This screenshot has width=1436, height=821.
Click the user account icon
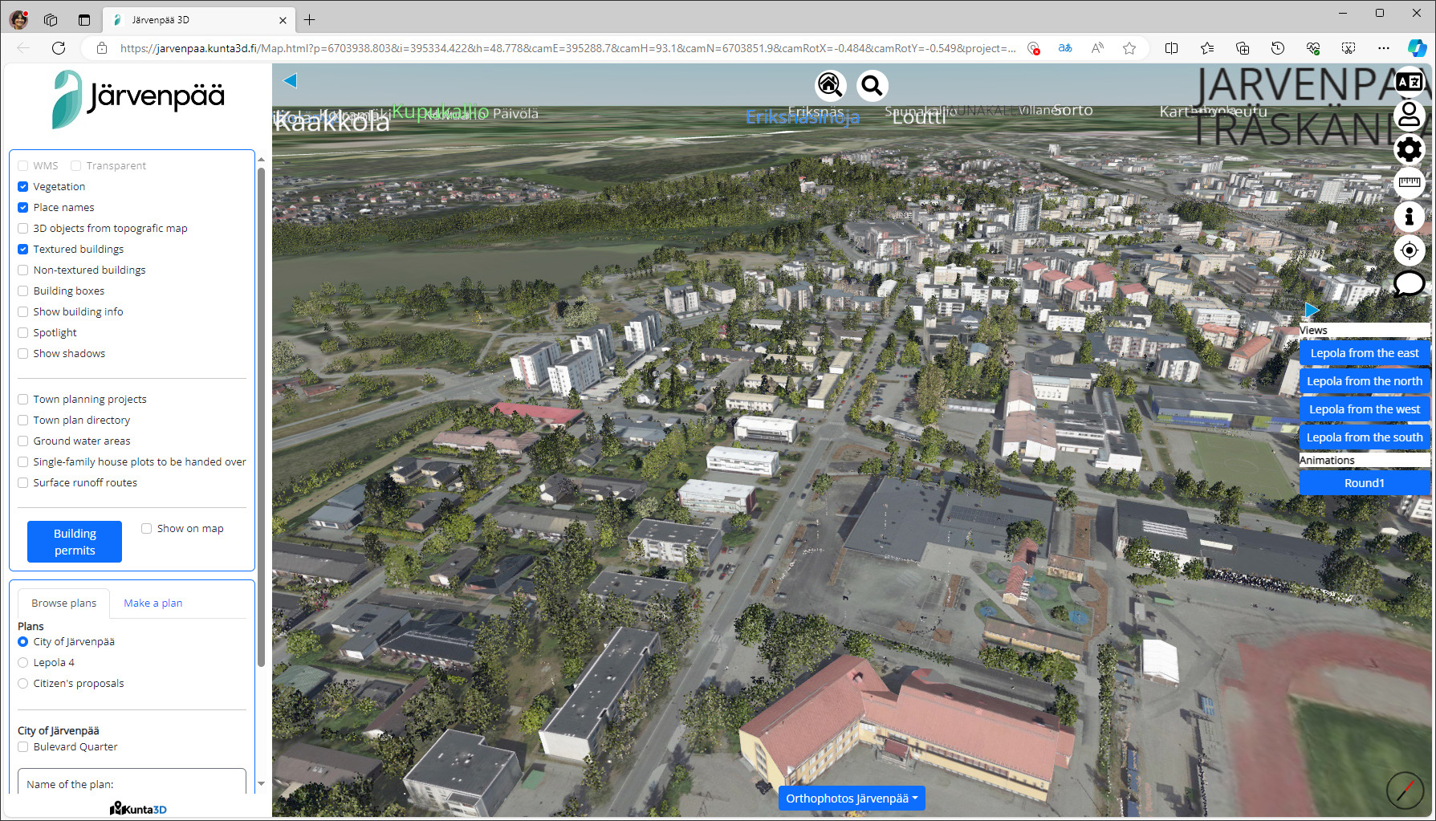(1409, 115)
